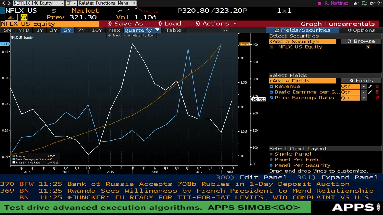
Task: Expand the Related Functions Menu
Action: pos(107,3)
